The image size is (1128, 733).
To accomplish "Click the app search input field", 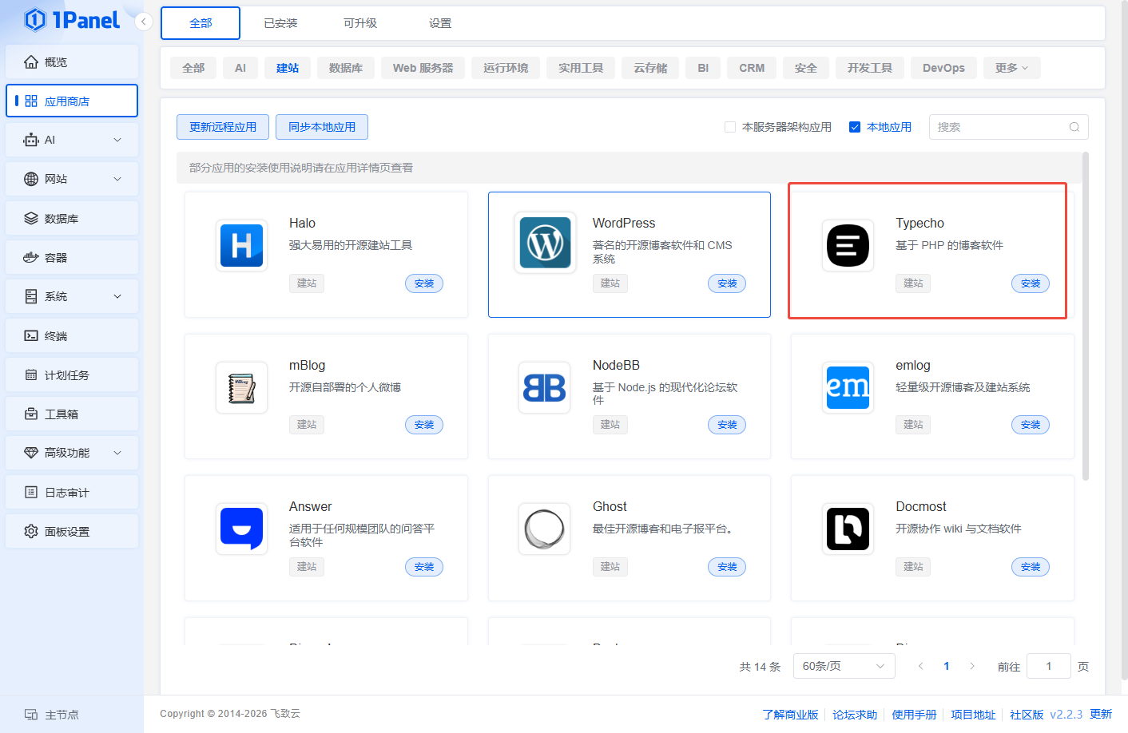I will pos(1008,127).
